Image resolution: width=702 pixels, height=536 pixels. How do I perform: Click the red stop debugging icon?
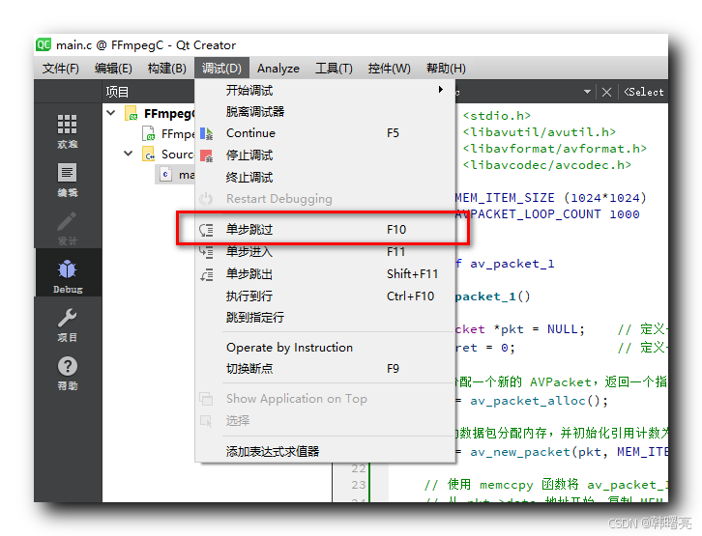206,155
